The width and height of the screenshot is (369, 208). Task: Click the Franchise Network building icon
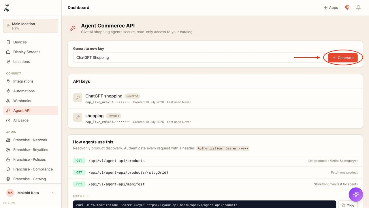[8, 140]
